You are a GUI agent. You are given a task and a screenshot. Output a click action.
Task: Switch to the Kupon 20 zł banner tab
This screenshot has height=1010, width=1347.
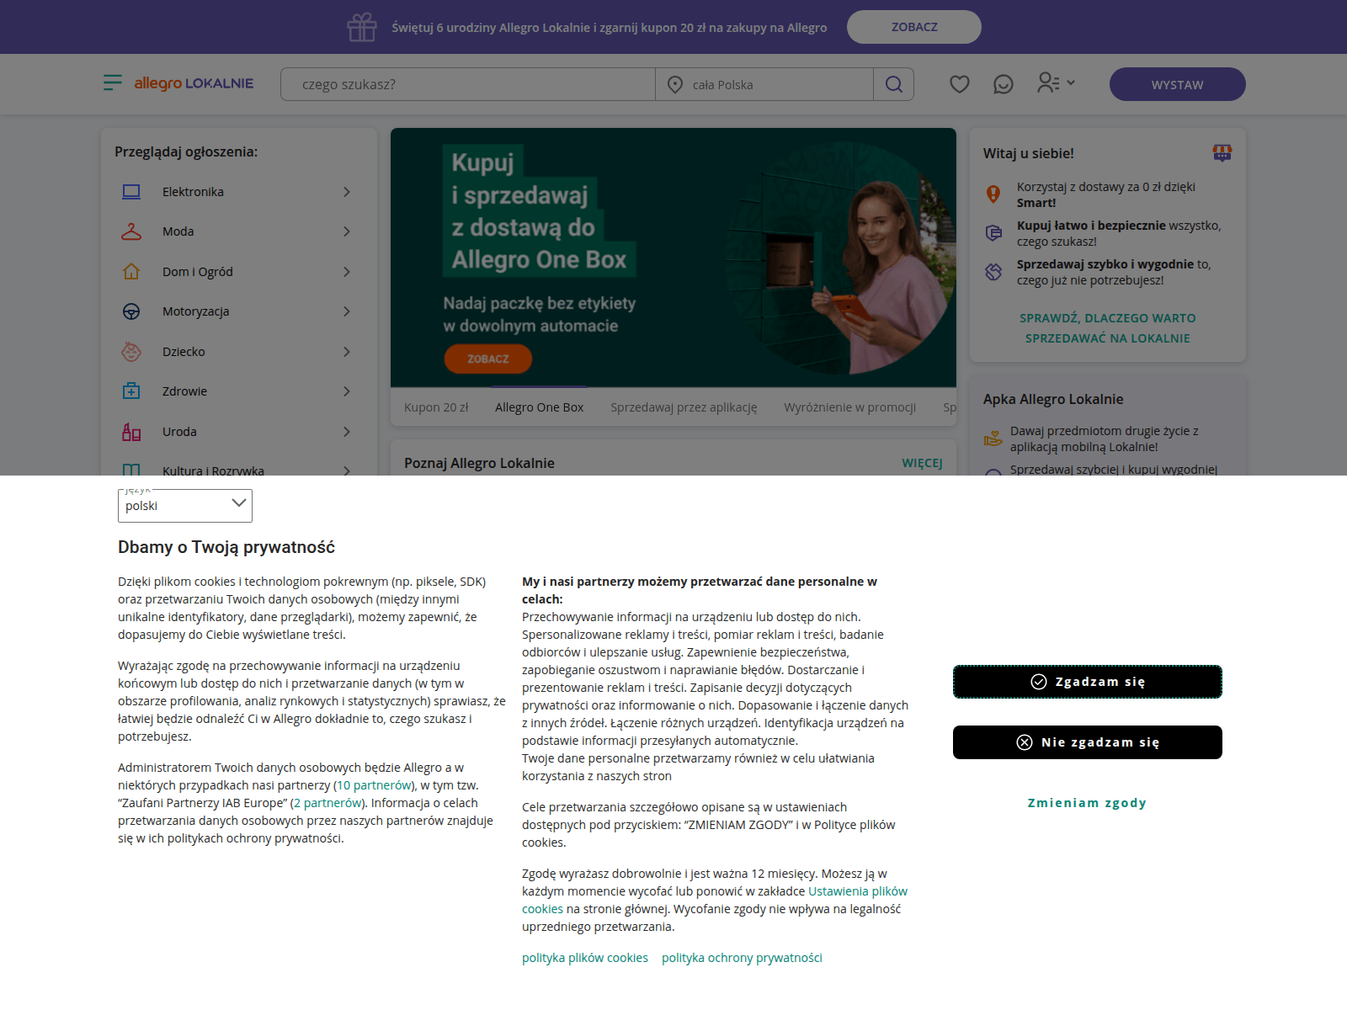pyautogui.click(x=436, y=407)
